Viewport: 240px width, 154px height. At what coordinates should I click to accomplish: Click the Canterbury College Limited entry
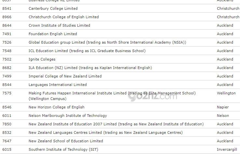tap(53, 8)
